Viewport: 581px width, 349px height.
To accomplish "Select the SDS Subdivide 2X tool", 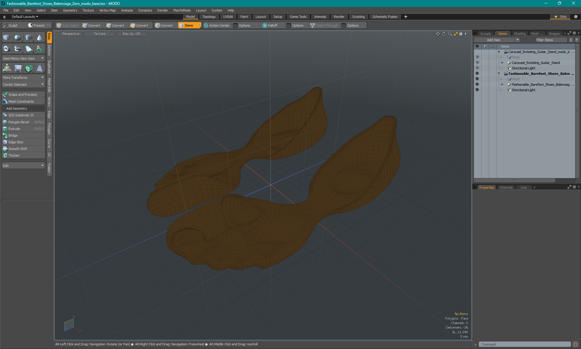I will [x=23, y=115].
